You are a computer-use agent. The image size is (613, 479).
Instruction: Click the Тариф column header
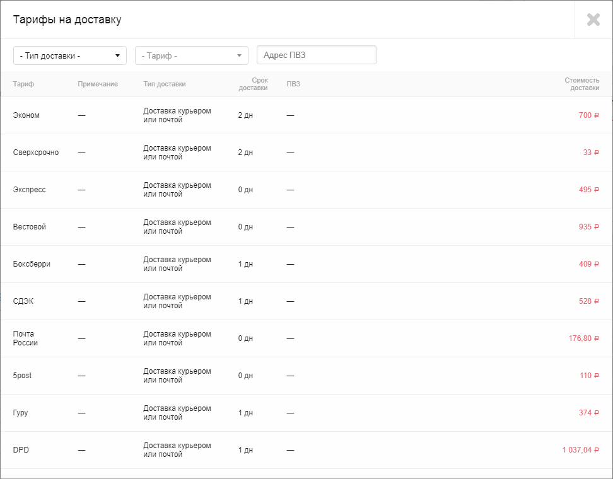(23, 84)
